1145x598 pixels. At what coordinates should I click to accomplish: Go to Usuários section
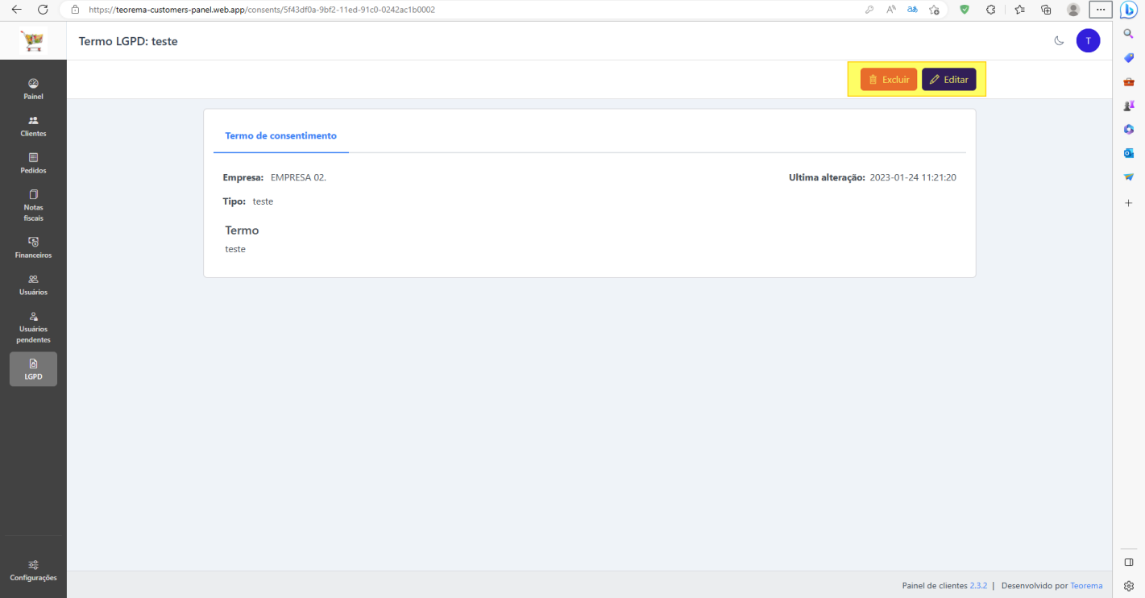pos(33,284)
